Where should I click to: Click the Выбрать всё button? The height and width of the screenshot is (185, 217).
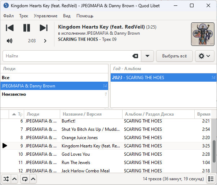[174, 56]
